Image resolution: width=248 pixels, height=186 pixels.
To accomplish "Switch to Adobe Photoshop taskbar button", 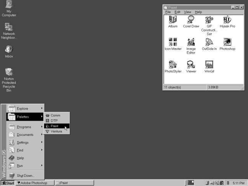I will pyautogui.click(x=35, y=183).
